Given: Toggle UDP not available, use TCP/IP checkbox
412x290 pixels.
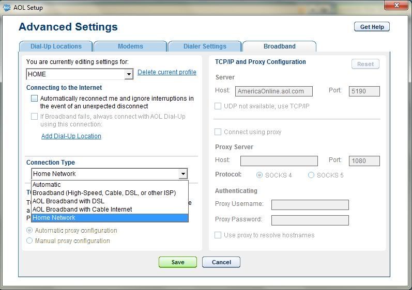Looking at the screenshot, I should pyautogui.click(x=218, y=106).
